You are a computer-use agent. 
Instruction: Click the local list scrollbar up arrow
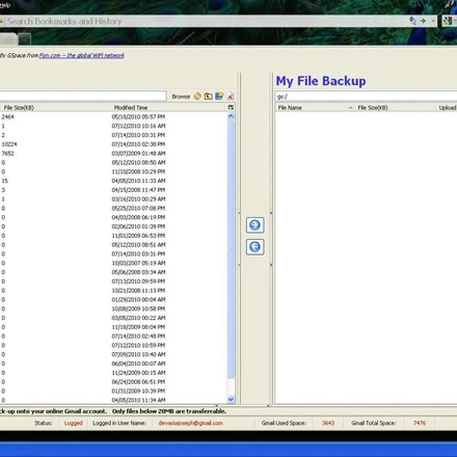(231, 116)
